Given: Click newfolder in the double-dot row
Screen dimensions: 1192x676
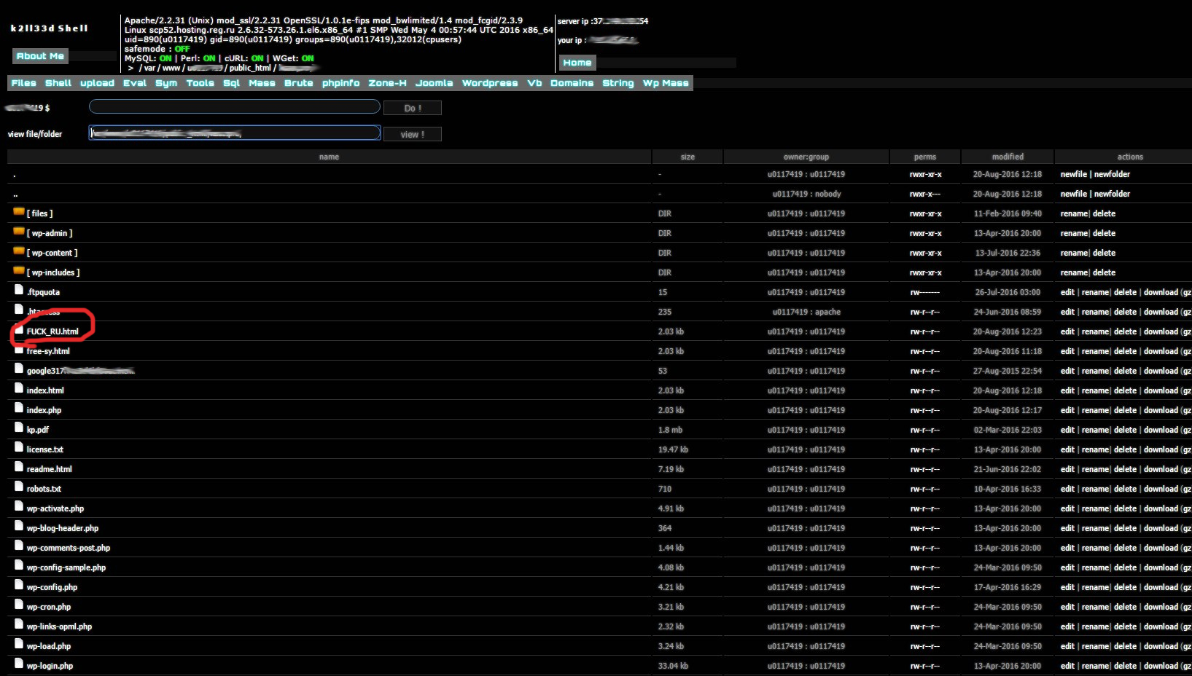Looking at the screenshot, I should [1112, 194].
